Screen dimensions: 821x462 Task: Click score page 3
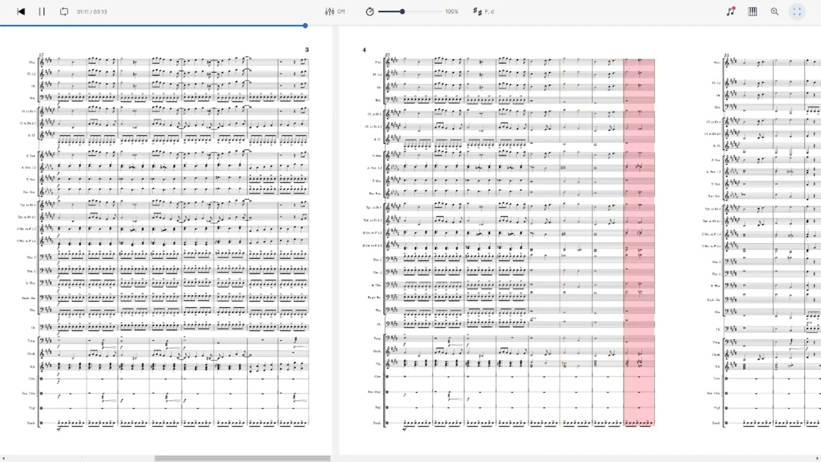tap(167, 239)
